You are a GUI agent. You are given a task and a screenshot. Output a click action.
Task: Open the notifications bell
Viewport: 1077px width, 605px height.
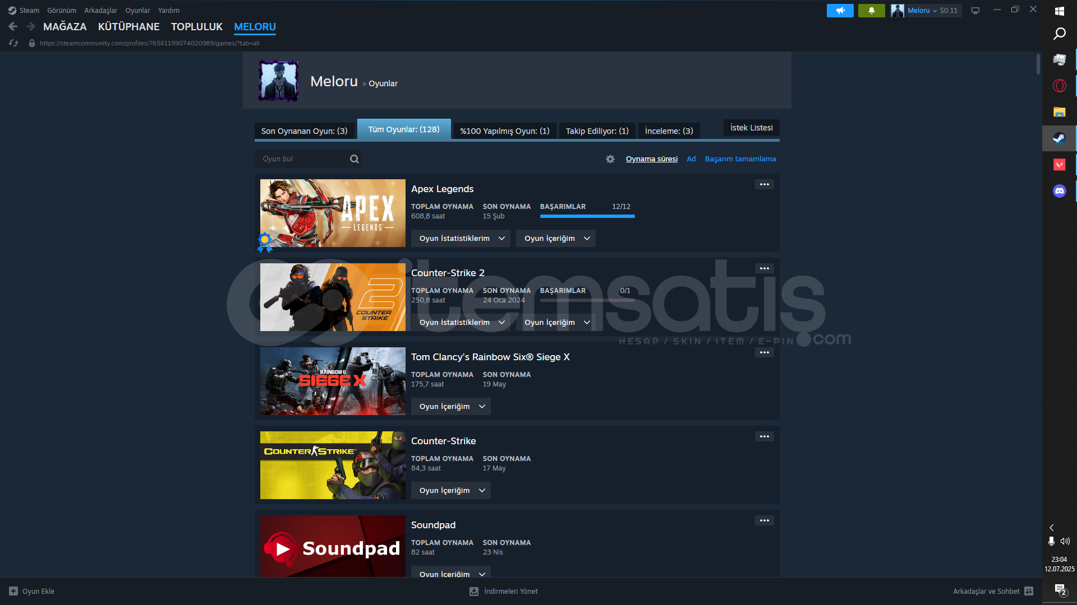[871, 11]
